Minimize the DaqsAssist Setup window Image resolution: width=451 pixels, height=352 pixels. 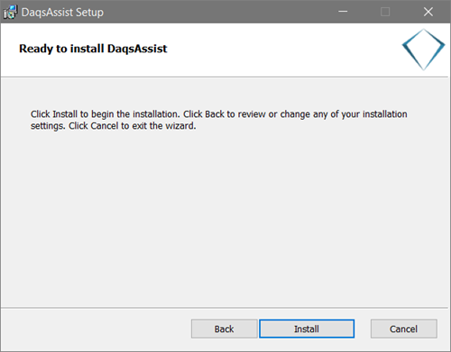(343, 12)
